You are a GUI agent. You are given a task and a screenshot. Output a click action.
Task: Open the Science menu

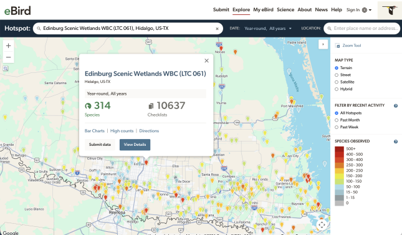(x=285, y=9)
